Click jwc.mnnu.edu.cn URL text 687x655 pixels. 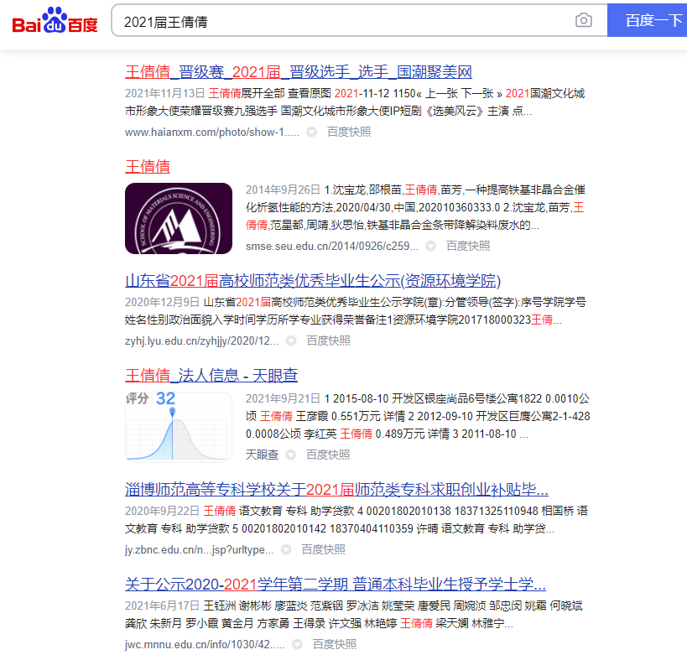tap(205, 644)
